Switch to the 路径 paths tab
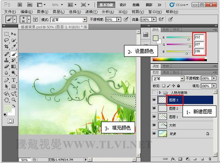Viewport: 220px width, 163px height. click(176, 72)
